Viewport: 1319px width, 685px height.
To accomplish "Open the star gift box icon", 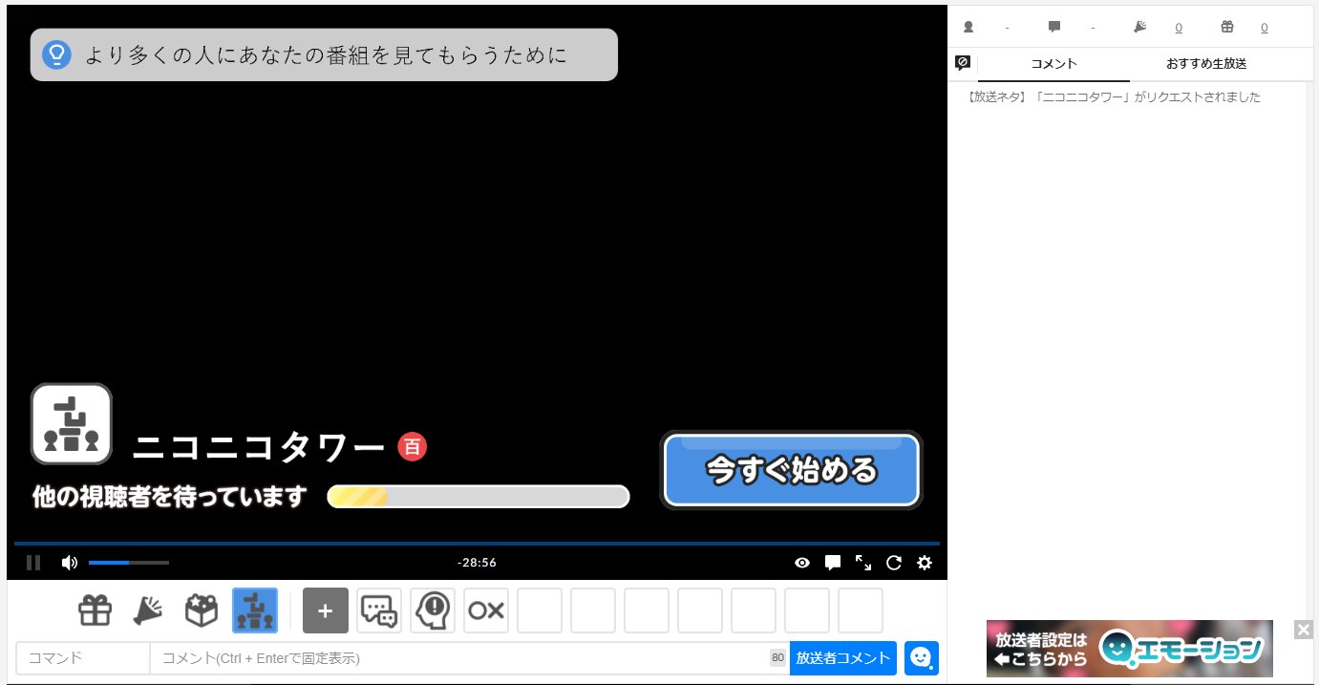I will pyautogui.click(x=202, y=610).
